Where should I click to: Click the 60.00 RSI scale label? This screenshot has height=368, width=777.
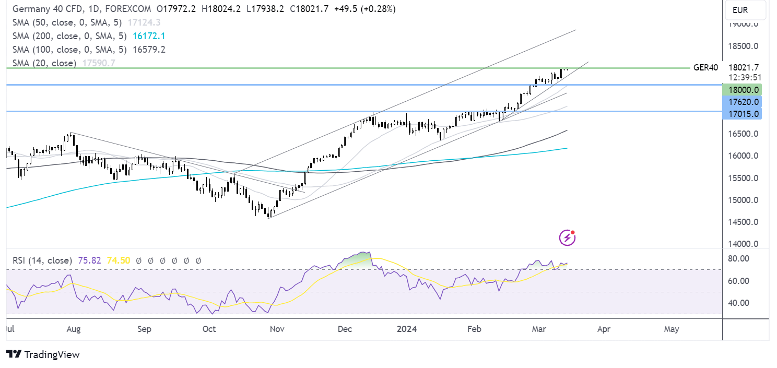tap(740, 281)
